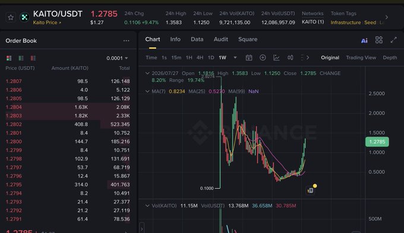Switch to Original chart view

click(x=330, y=58)
